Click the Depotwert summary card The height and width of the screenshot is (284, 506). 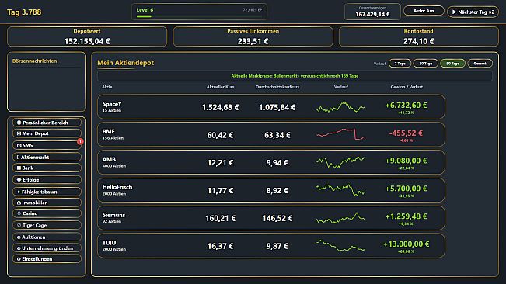pyautogui.click(x=87, y=36)
